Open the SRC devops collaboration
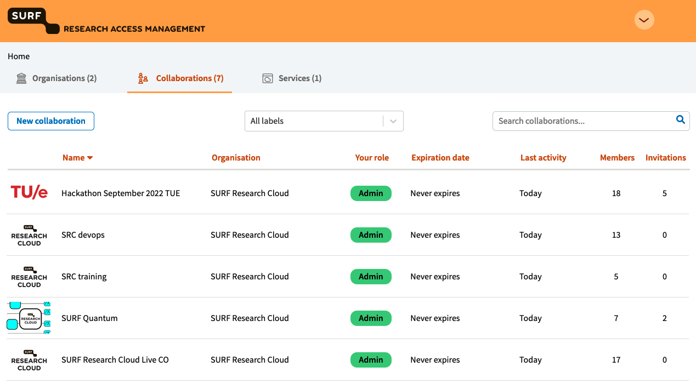 tap(83, 235)
